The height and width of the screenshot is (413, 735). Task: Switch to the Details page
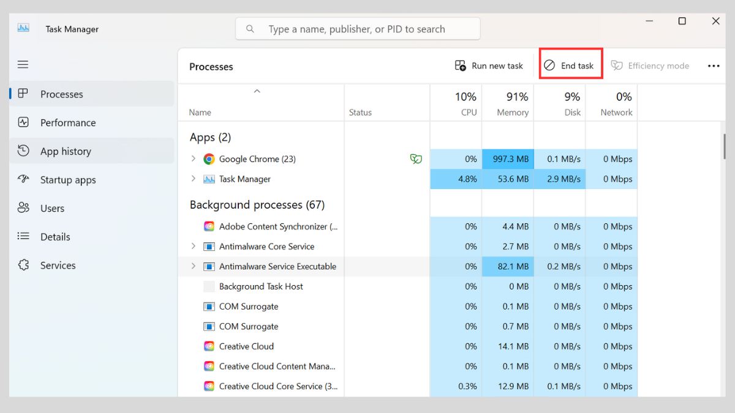[55, 237]
